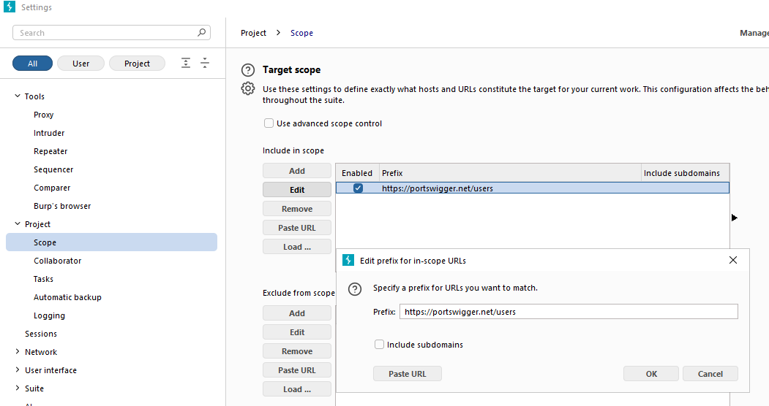Click Edit under Exclude from scope

pyautogui.click(x=297, y=332)
